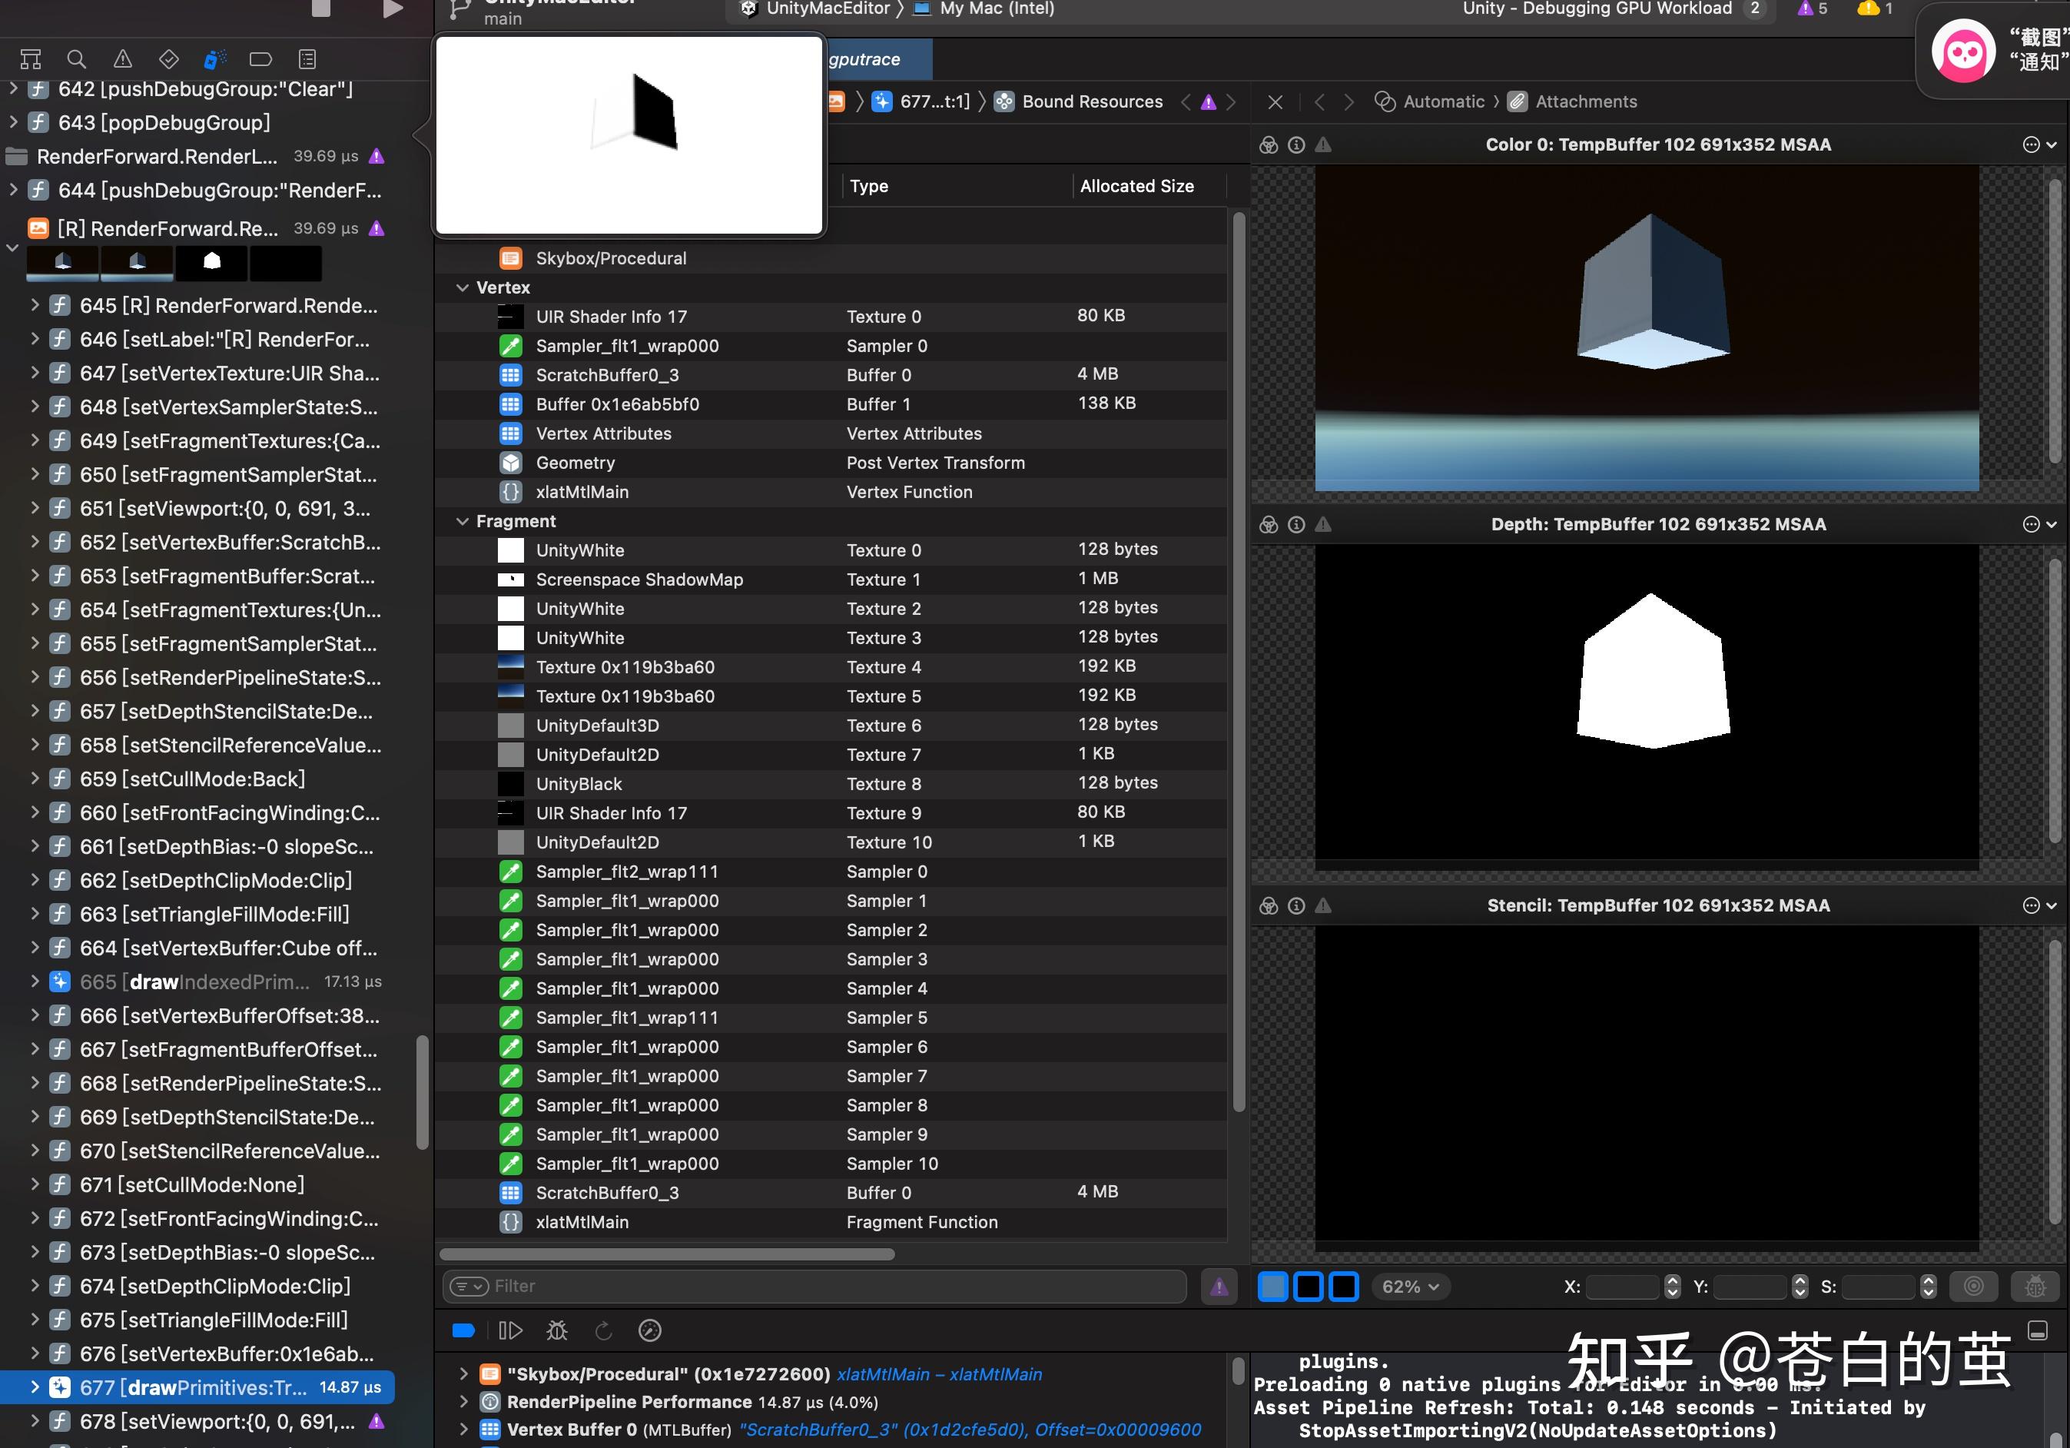This screenshot has width=2070, height=1448.
Task: Open the performance gauge icon
Action: pyautogui.click(x=649, y=1330)
